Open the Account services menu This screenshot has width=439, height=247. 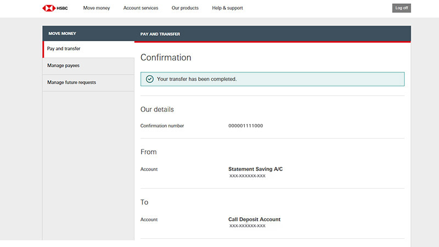coord(141,8)
